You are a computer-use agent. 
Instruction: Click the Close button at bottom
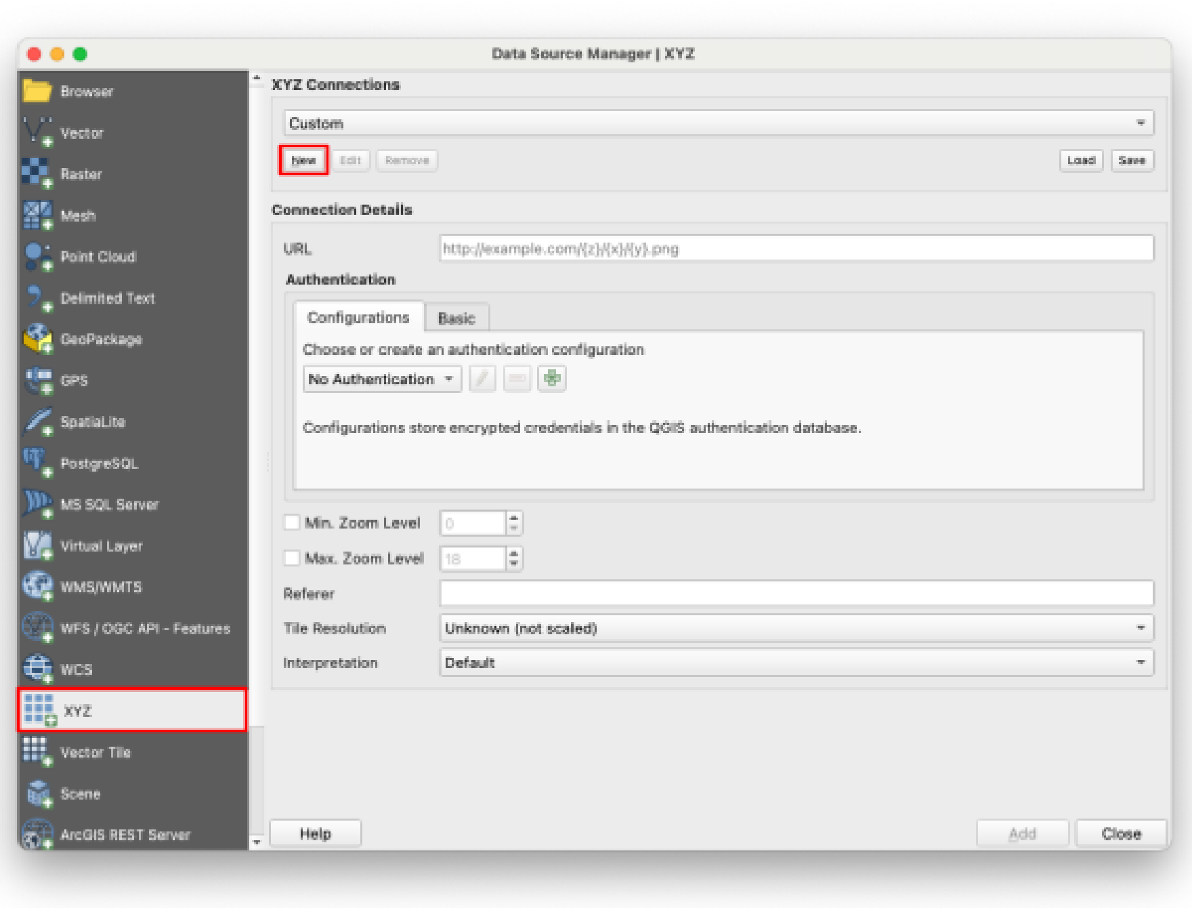click(1121, 833)
